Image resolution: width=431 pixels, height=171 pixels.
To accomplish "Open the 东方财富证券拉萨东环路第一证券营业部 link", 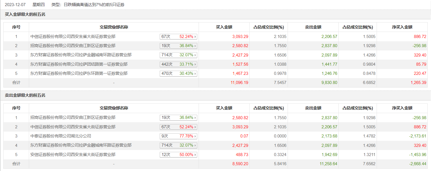I will point(79,74).
